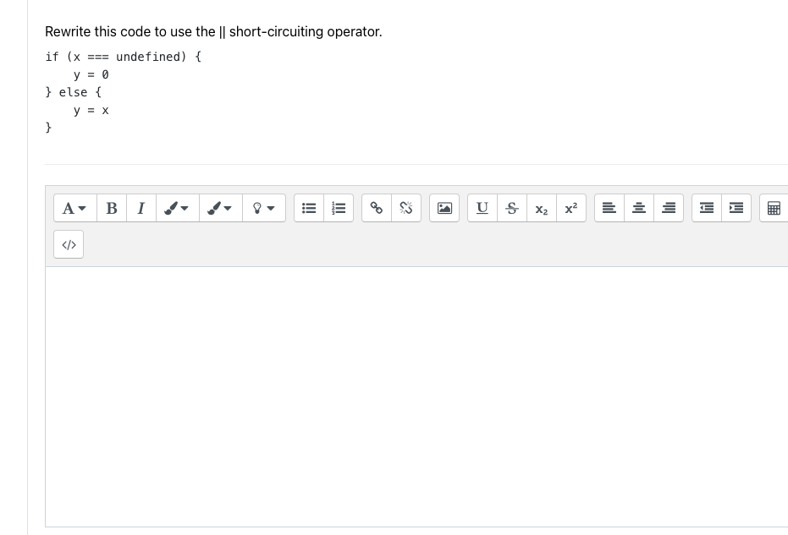This screenshot has width=788, height=535.
Task: Select the insert link icon
Action: tap(377, 208)
